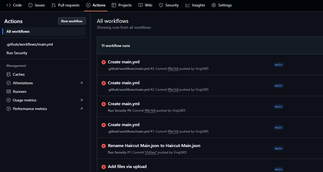Open Create main.yml run #2
Image resolution: width=323 pixels, height=172 pixels.
tap(124, 83)
